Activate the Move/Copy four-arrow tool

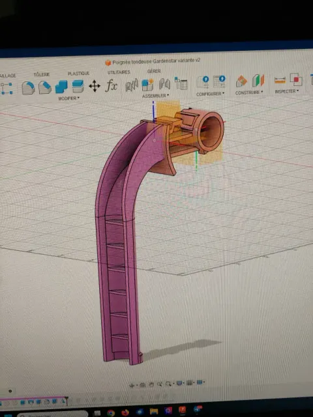[95, 86]
